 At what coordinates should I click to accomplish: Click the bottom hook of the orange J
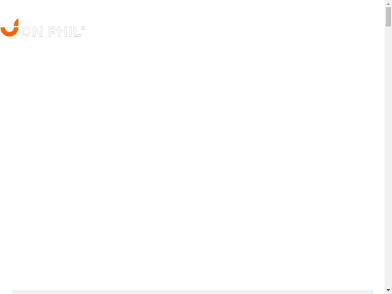[9, 32]
